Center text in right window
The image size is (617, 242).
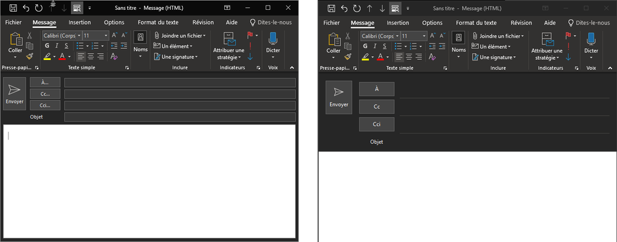coord(409,57)
